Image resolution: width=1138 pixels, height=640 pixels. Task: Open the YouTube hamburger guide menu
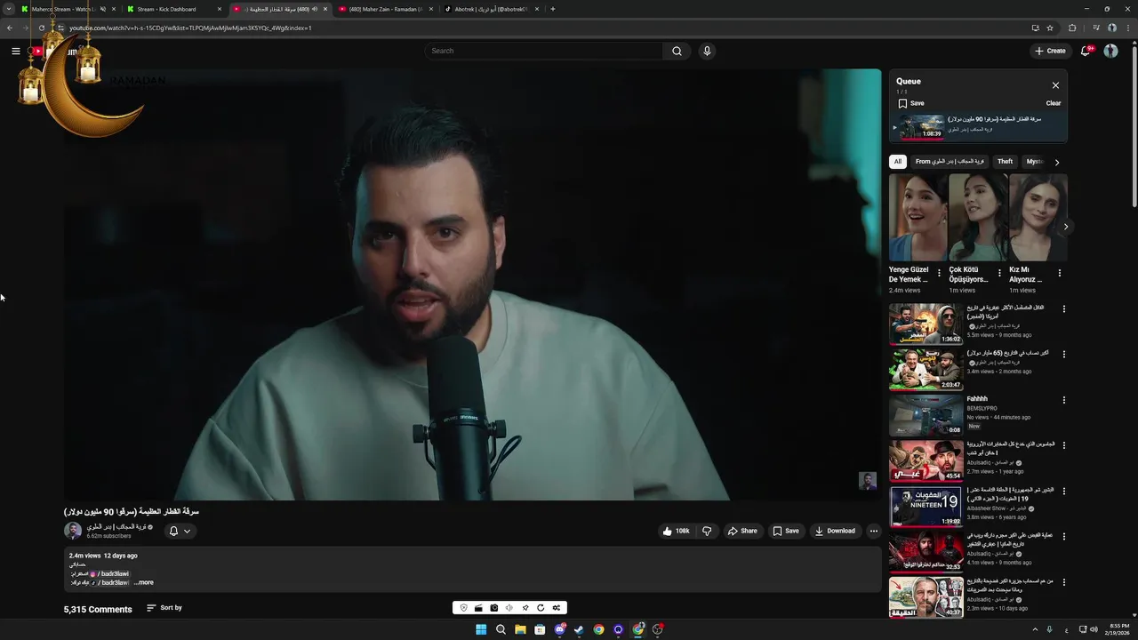16,51
